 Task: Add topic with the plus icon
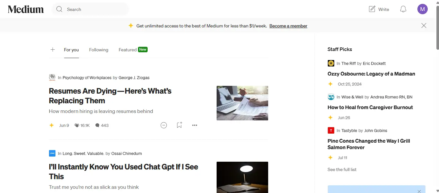[53, 50]
